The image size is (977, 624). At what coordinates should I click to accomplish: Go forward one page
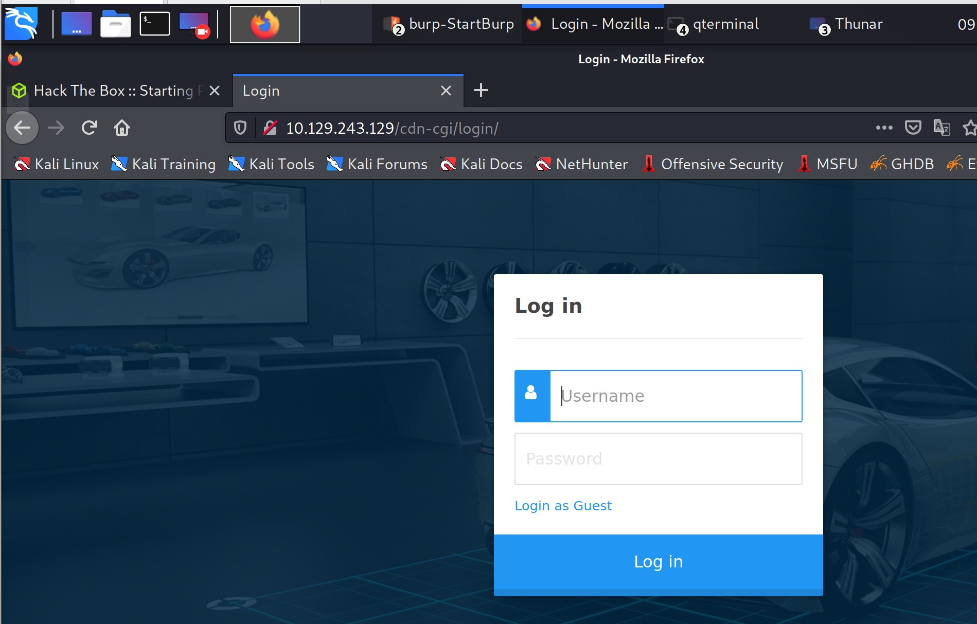[56, 128]
